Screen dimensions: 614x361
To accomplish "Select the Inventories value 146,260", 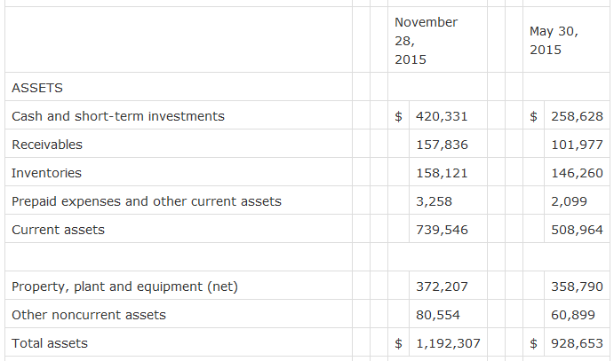I will (x=577, y=173).
